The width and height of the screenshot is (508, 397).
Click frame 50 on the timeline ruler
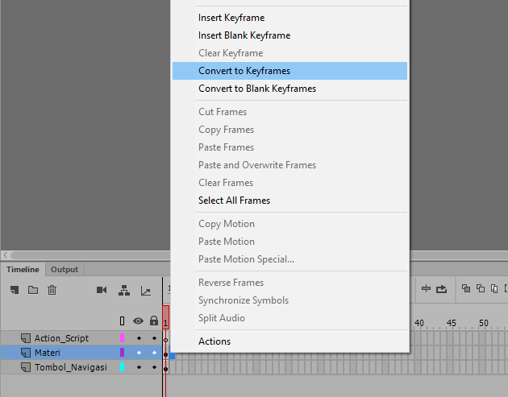pyautogui.click(x=484, y=323)
